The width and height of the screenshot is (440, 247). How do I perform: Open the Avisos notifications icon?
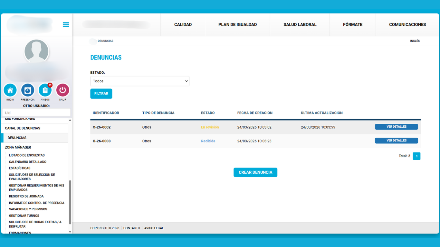coord(45,90)
